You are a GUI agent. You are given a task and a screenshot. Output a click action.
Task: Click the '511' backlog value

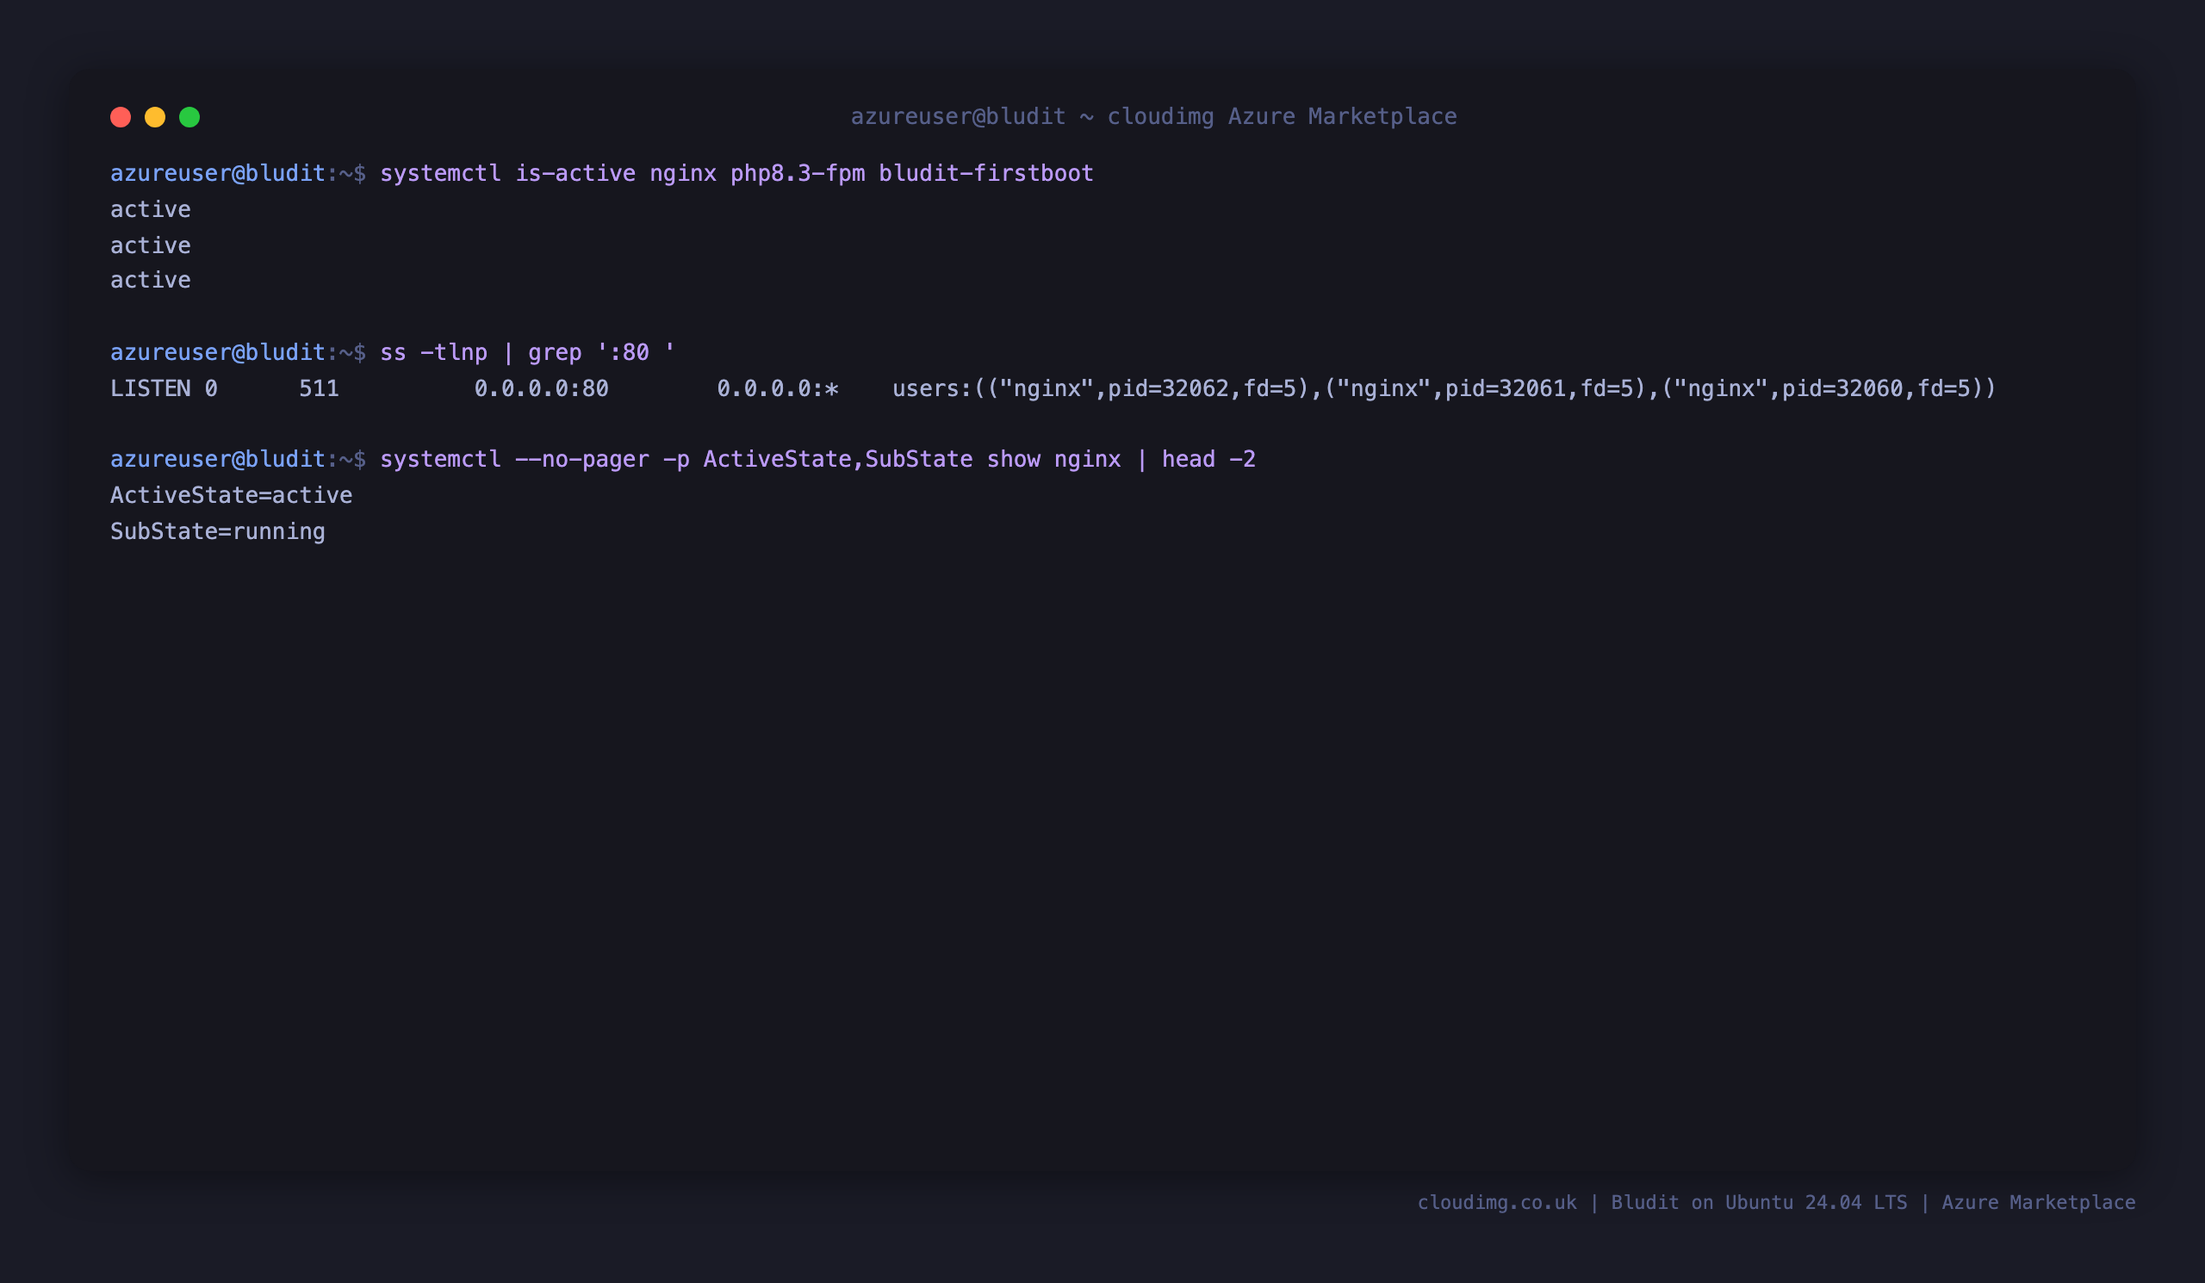(320, 388)
